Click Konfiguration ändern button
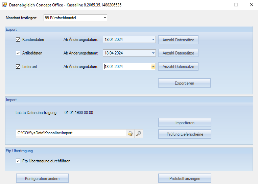The width and height of the screenshot is (258, 184). click(42, 178)
